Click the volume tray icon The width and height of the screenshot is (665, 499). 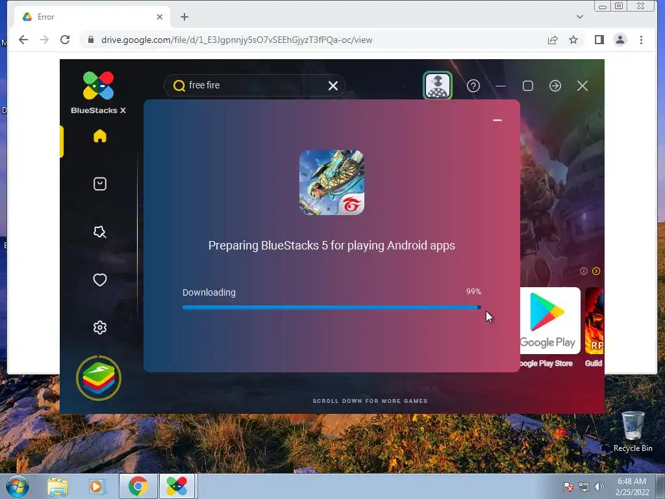(x=599, y=487)
